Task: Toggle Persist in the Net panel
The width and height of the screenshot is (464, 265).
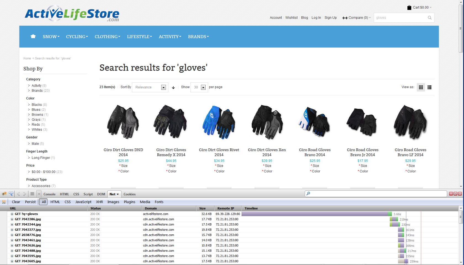Action: (x=30, y=202)
